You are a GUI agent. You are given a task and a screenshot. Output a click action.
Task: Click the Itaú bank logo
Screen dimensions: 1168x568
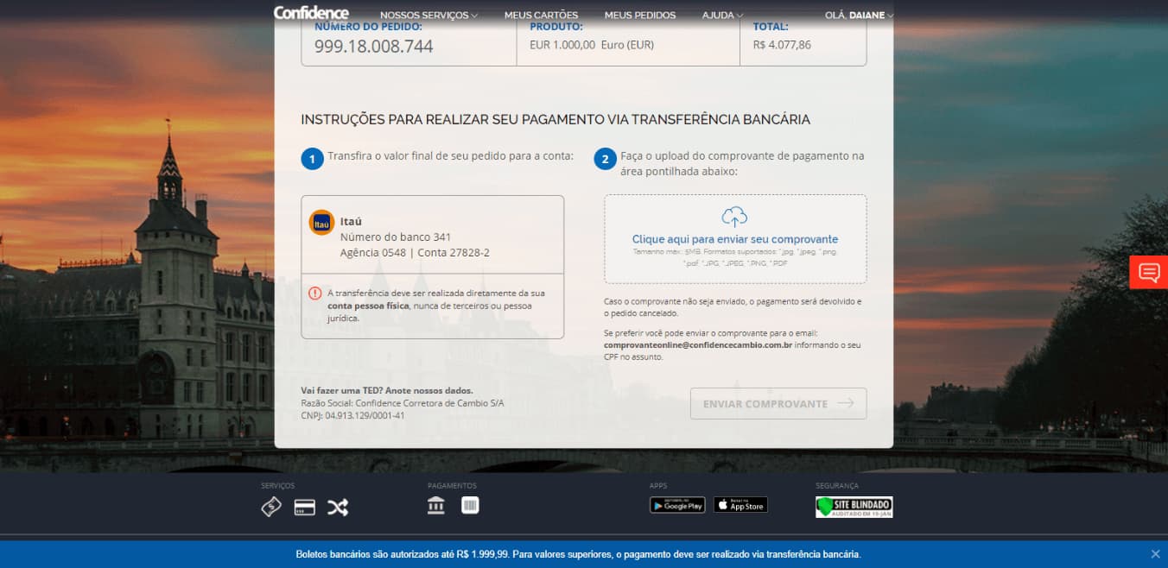(x=321, y=223)
